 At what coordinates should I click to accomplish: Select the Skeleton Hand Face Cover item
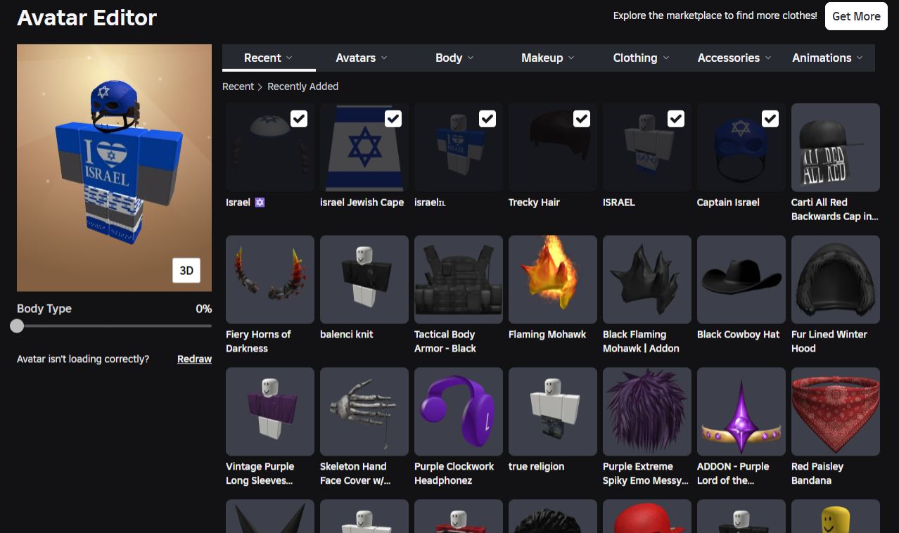pyautogui.click(x=364, y=411)
